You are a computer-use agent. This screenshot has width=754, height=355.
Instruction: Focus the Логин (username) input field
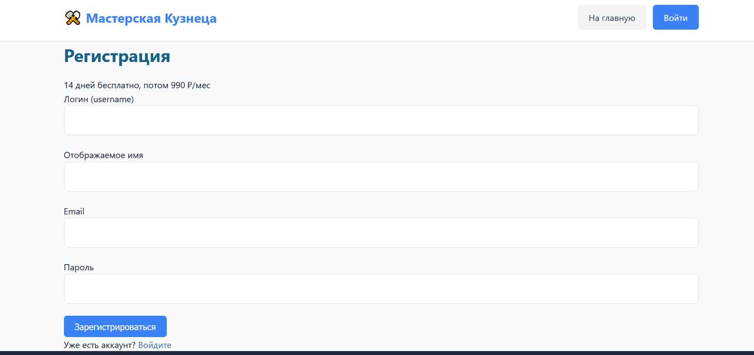[381, 120]
